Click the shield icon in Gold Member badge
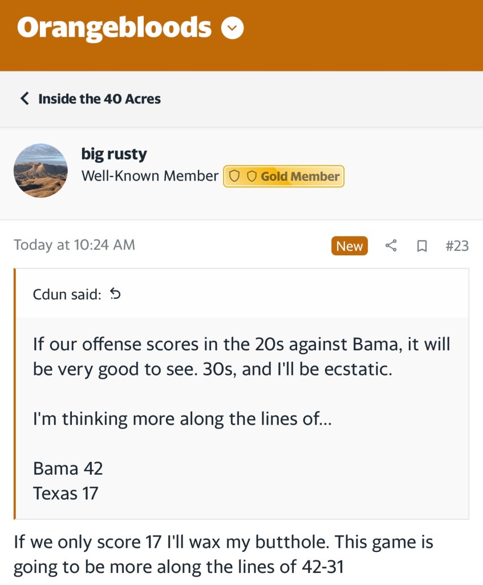 coord(234,177)
